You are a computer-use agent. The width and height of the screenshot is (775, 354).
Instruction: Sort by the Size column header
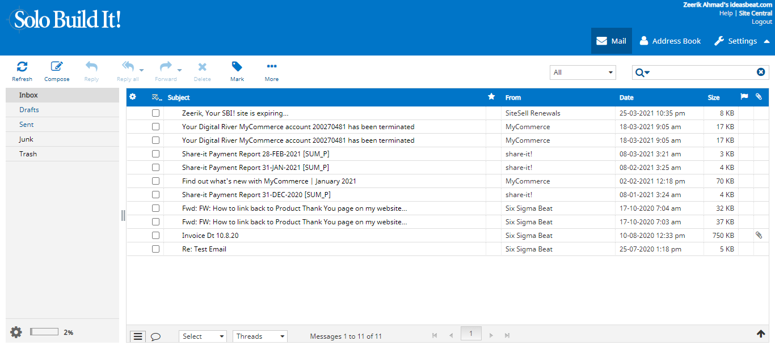pyautogui.click(x=714, y=97)
